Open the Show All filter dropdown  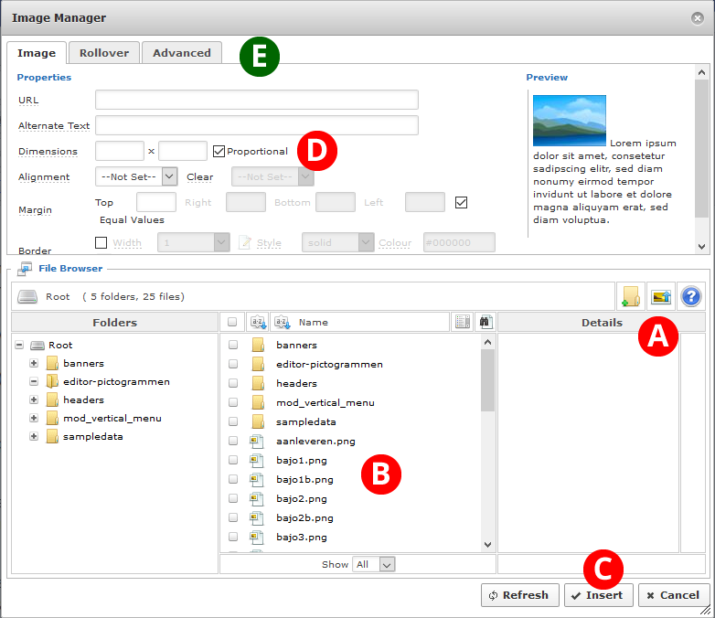click(x=373, y=564)
